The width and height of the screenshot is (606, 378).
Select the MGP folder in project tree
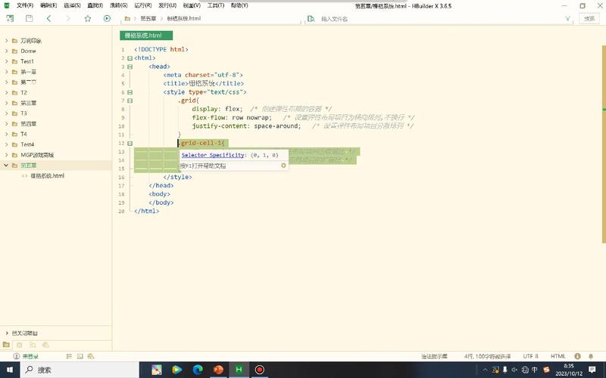point(37,155)
